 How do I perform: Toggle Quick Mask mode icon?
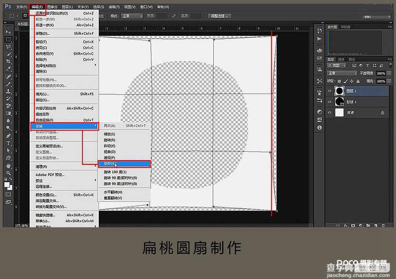click(8, 194)
